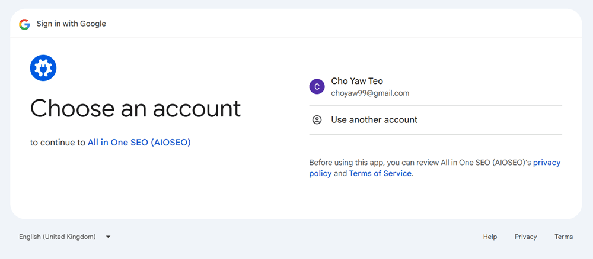Click the "to continue to" text
The width and height of the screenshot is (593, 259).
58,143
